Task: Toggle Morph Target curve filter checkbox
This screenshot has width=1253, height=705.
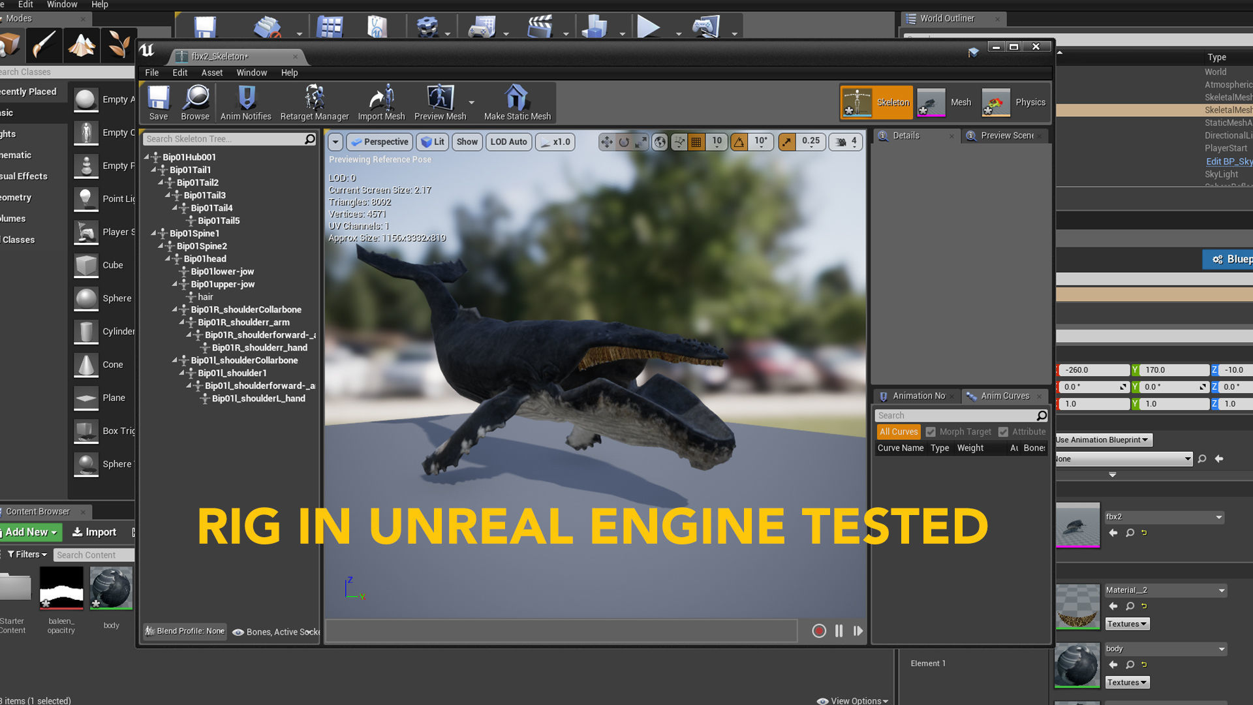Action: (931, 432)
